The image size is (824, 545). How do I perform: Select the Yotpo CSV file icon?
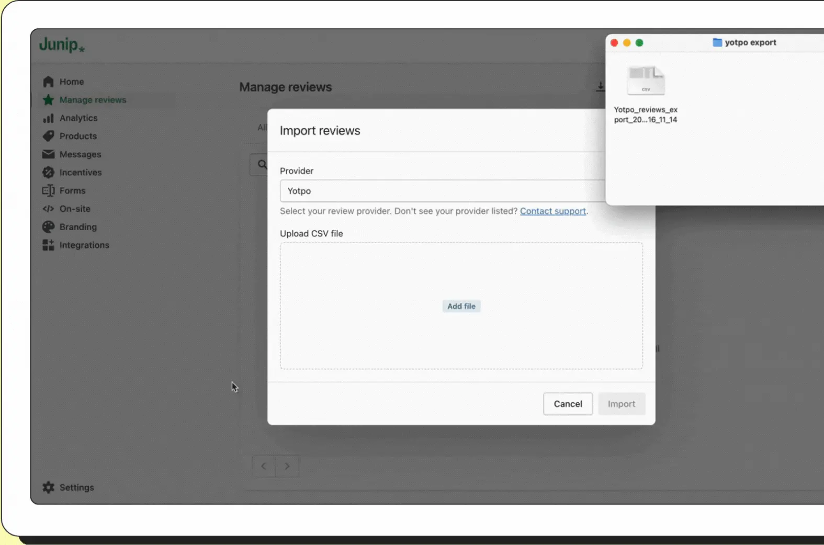[646, 81]
